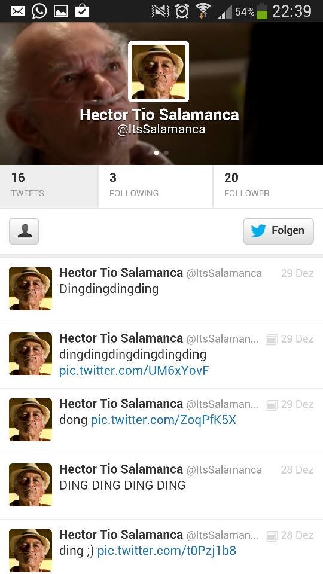Tap the alarm clock status icon
The height and width of the screenshot is (574, 323).
click(x=182, y=11)
